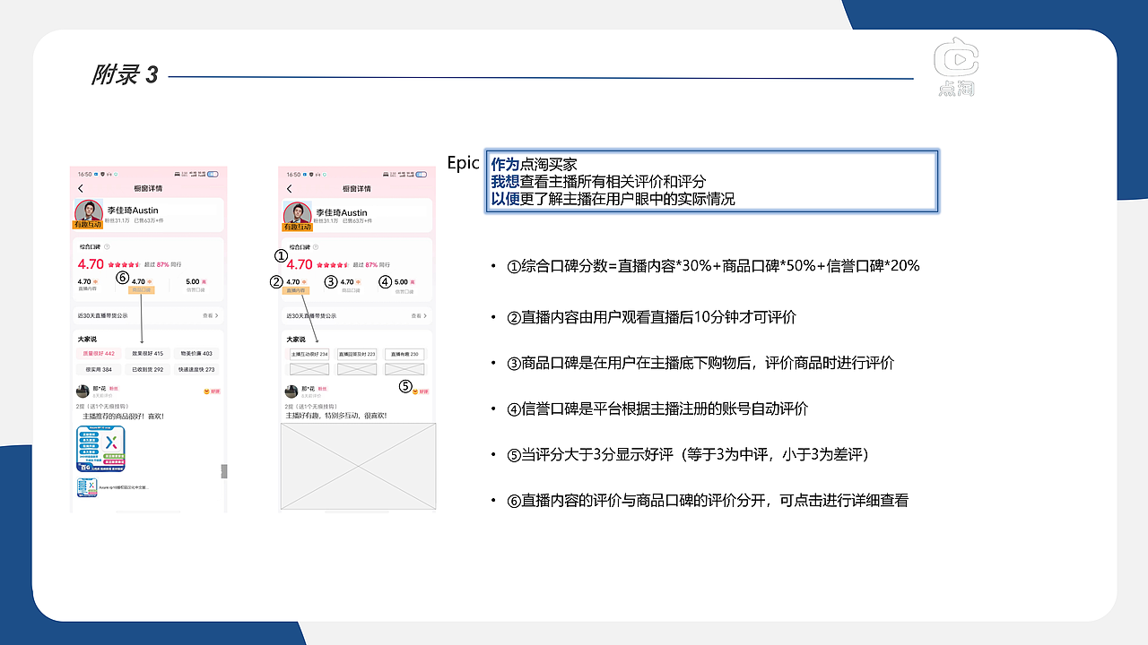The width and height of the screenshot is (1148, 645).
Task: Click the star rating in left phone
Action: [x=123, y=265]
